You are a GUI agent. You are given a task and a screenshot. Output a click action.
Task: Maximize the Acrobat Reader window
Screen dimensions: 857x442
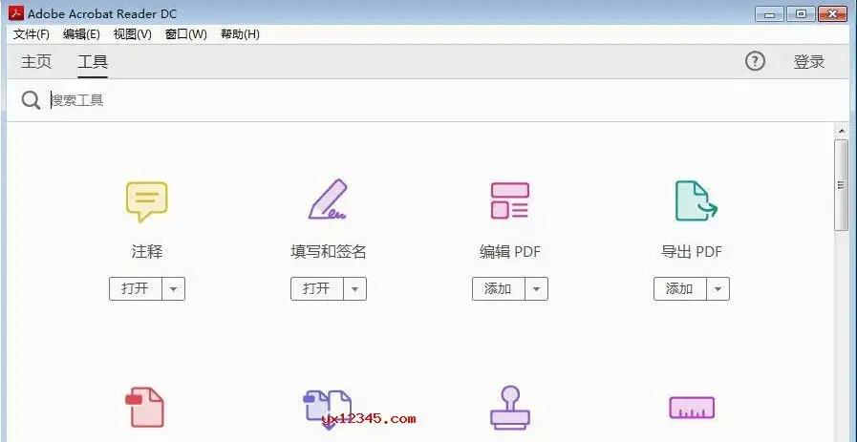pos(801,13)
